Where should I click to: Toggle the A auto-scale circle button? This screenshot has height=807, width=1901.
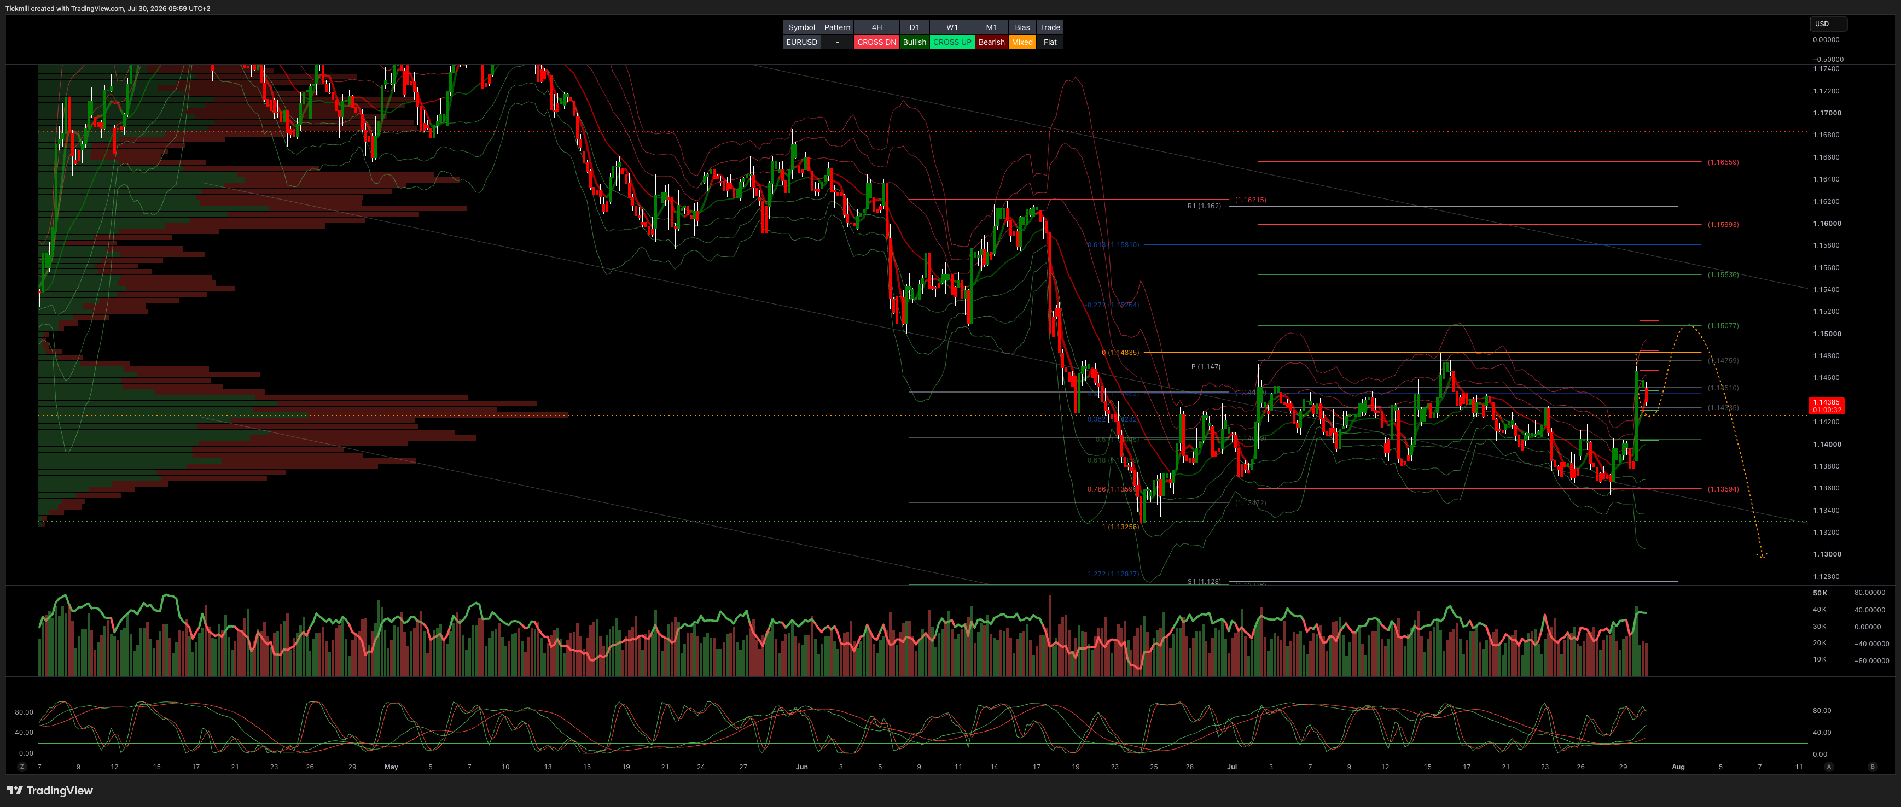[1828, 767]
